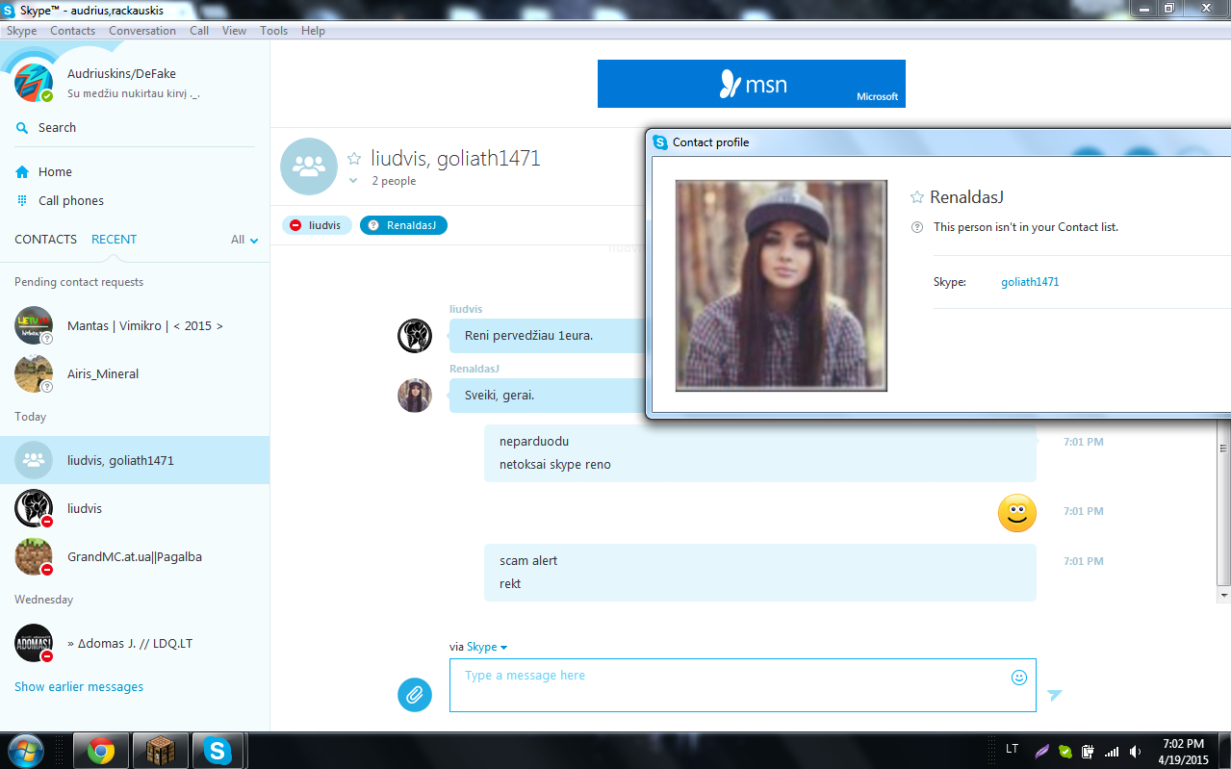This screenshot has width=1231, height=769.
Task: Click the 'netoksai skype reno' message
Action: (x=555, y=465)
